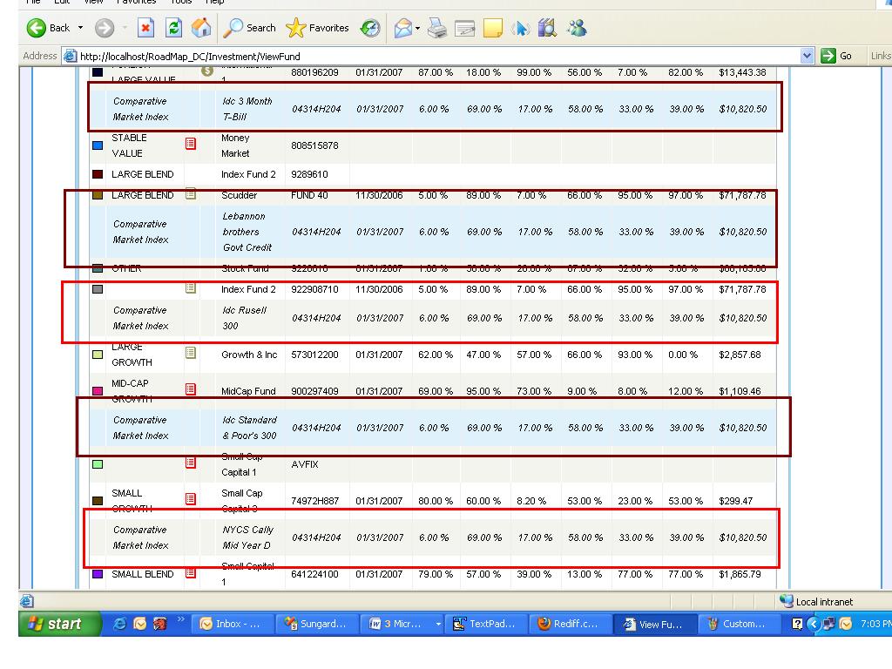Open the Mail button dropdown arrow

point(417,28)
